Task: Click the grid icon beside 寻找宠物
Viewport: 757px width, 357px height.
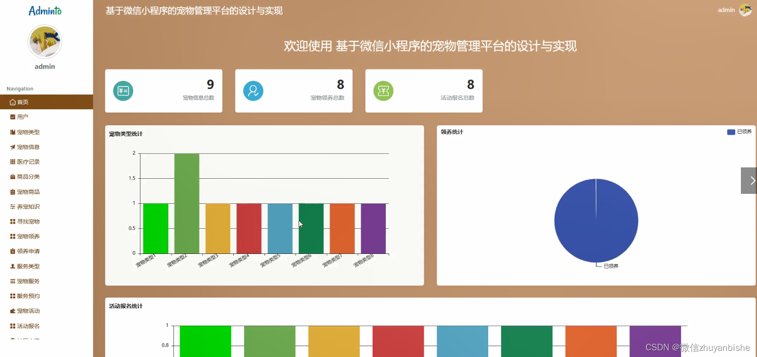Action: [13, 221]
